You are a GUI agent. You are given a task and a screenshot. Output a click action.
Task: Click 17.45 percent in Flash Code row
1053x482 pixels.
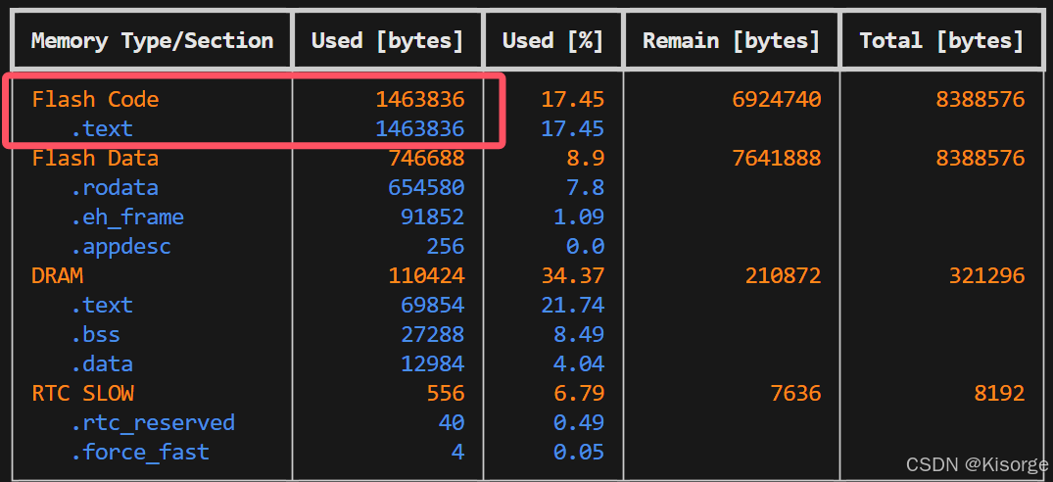573,99
